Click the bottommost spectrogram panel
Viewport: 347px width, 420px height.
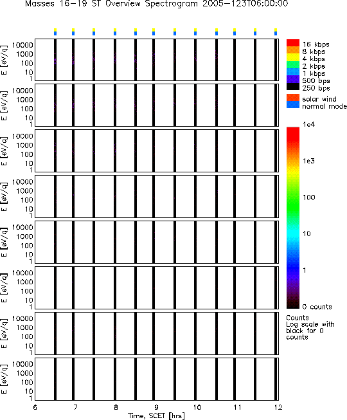[x=157, y=379]
